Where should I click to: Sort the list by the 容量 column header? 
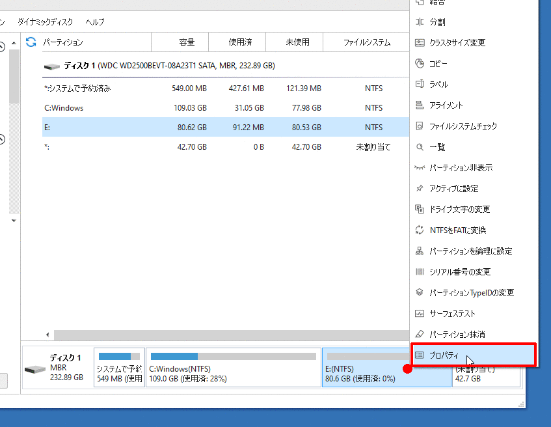pos(187,42)
